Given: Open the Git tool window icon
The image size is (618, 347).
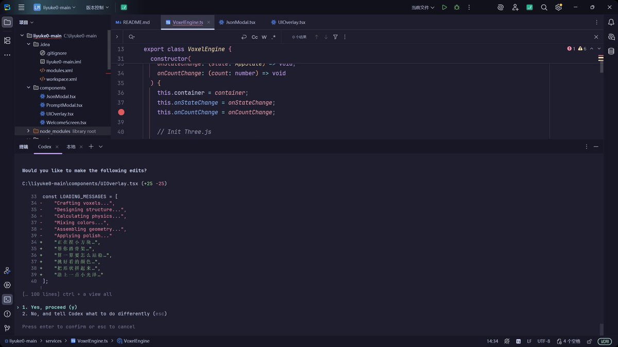Looking at the screenshot, I should point(7,328).
